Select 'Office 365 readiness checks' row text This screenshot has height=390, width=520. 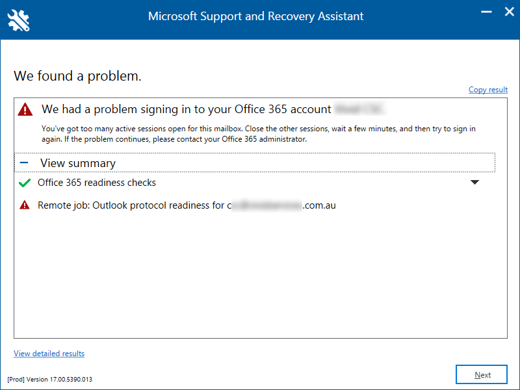point(96,183)
